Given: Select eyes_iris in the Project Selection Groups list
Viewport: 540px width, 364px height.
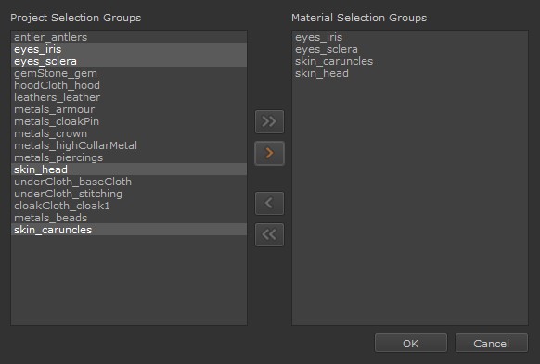Looking at the screenshot, I should (129, 49).
